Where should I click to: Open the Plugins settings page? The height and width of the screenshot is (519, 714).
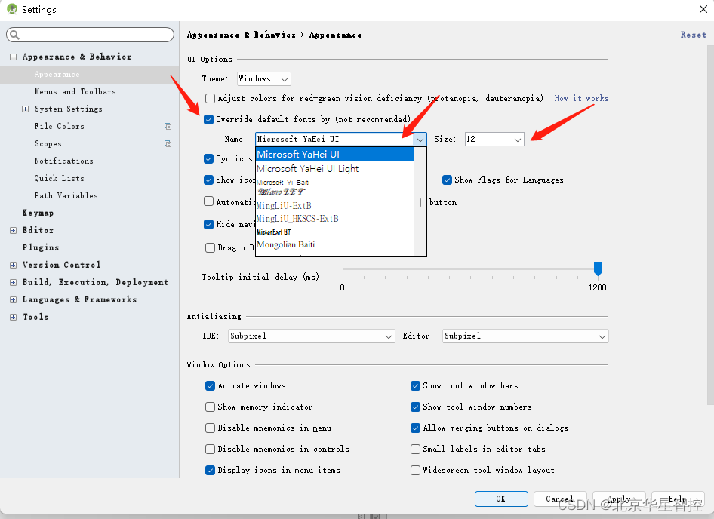click(x=41, y=247)
